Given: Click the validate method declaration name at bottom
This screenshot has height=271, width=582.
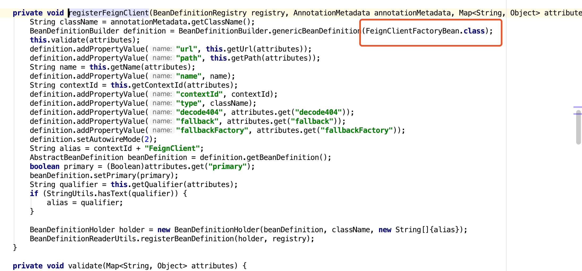Looking at the screenshot, I should tap(85, 266).
